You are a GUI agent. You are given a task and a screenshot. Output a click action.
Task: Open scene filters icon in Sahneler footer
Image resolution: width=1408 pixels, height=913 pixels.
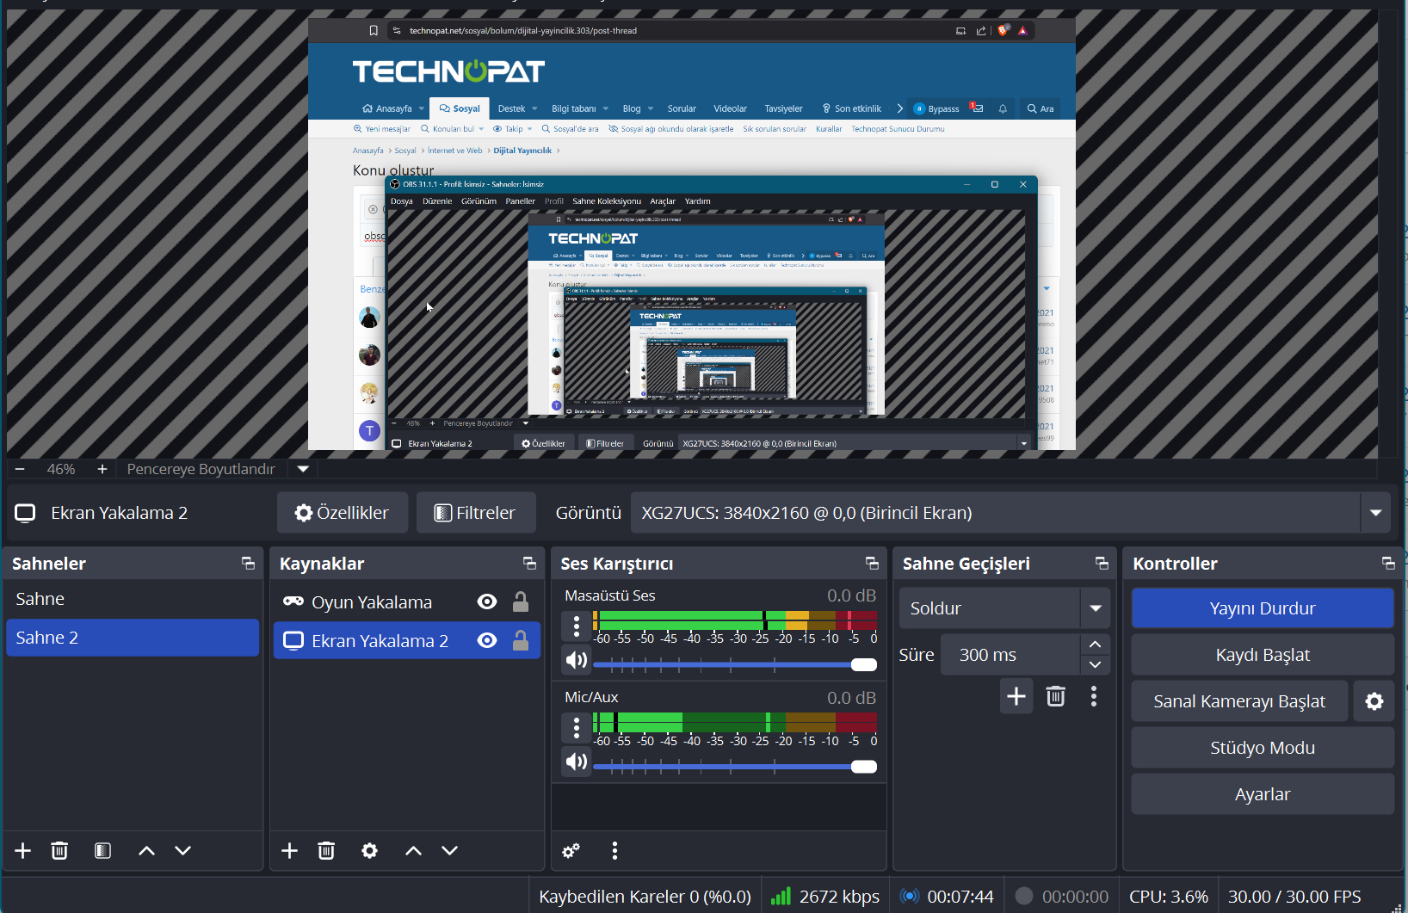pos(102,851)
